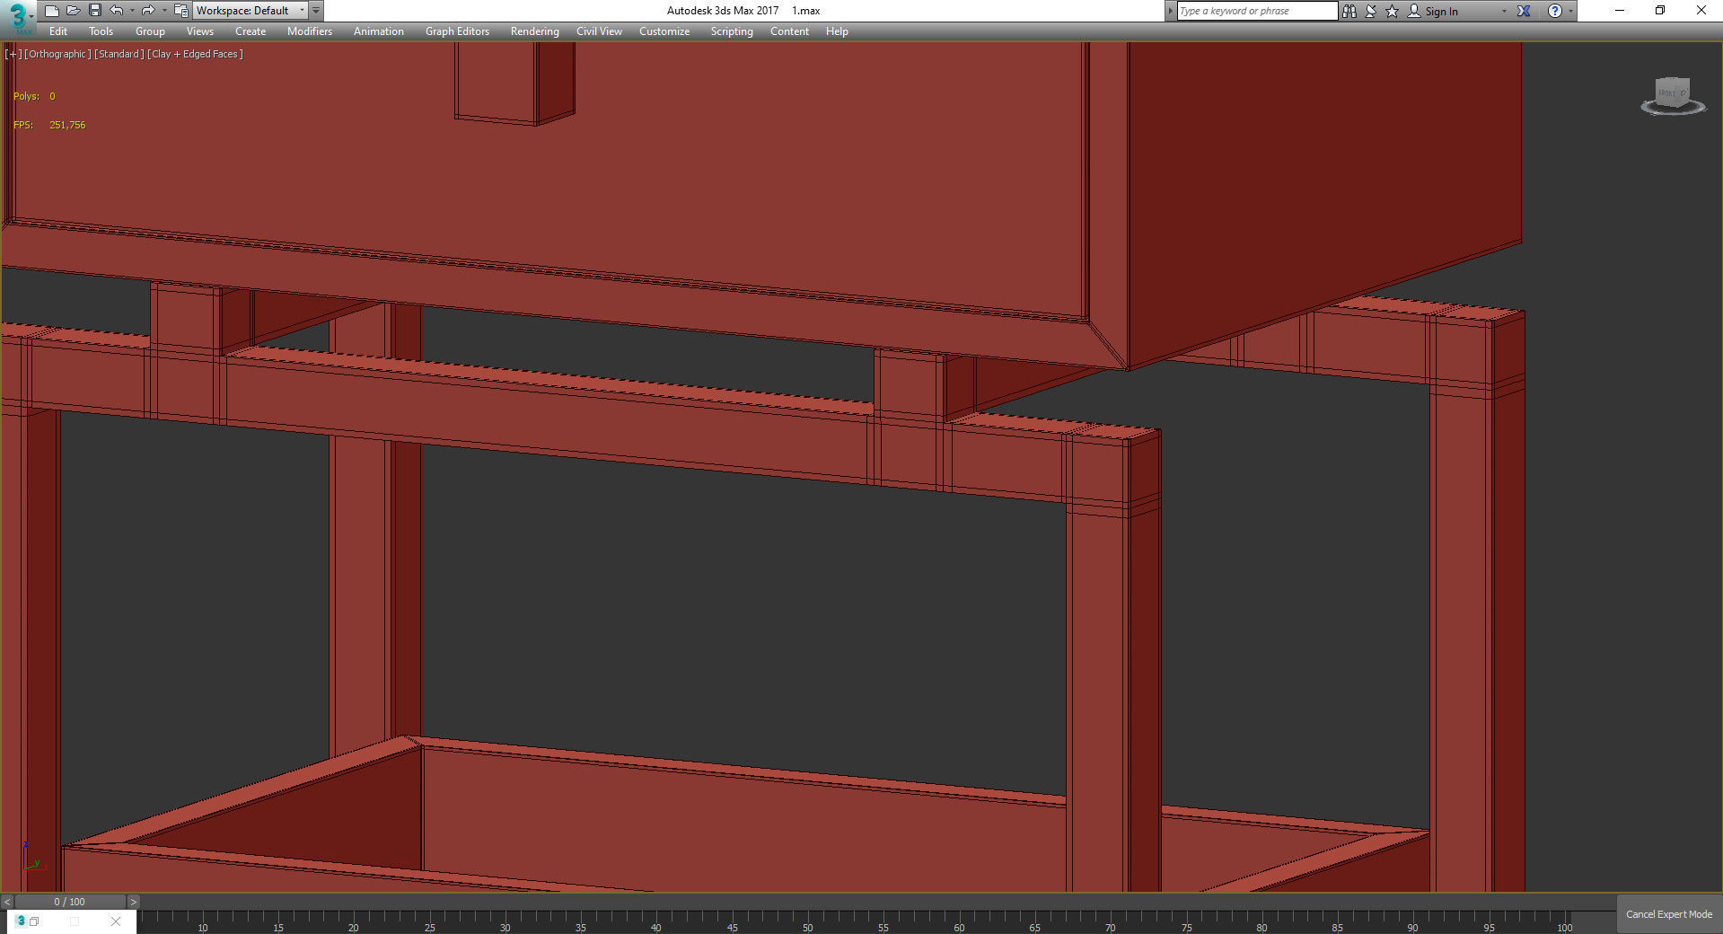1723x934 pixels.
Task: Open the viewport [+] general menu
Action: coord(13,54)
